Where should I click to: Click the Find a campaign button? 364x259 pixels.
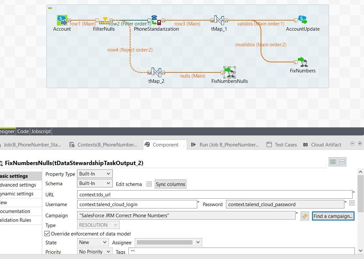click(333, 216)
